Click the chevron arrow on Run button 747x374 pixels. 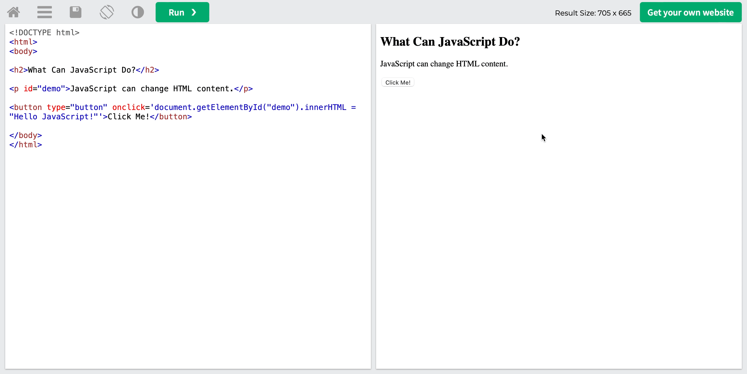point(194,12)
